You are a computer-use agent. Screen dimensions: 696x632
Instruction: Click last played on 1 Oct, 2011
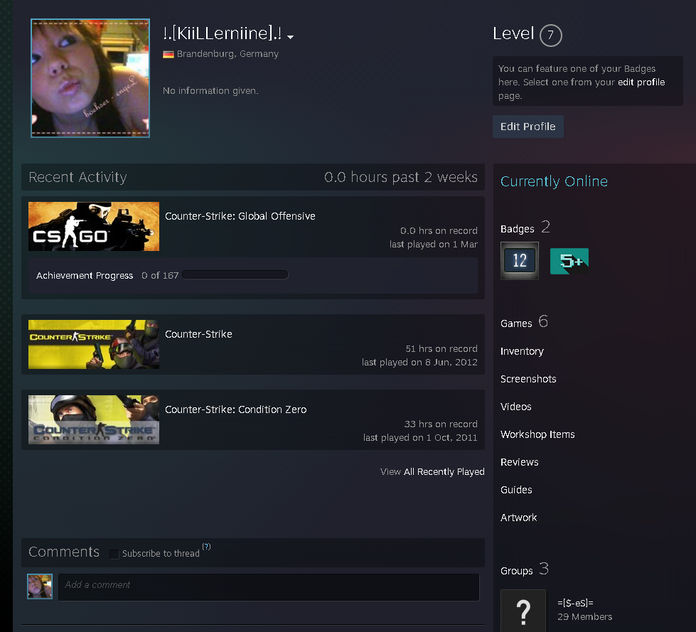pos(420,438)
